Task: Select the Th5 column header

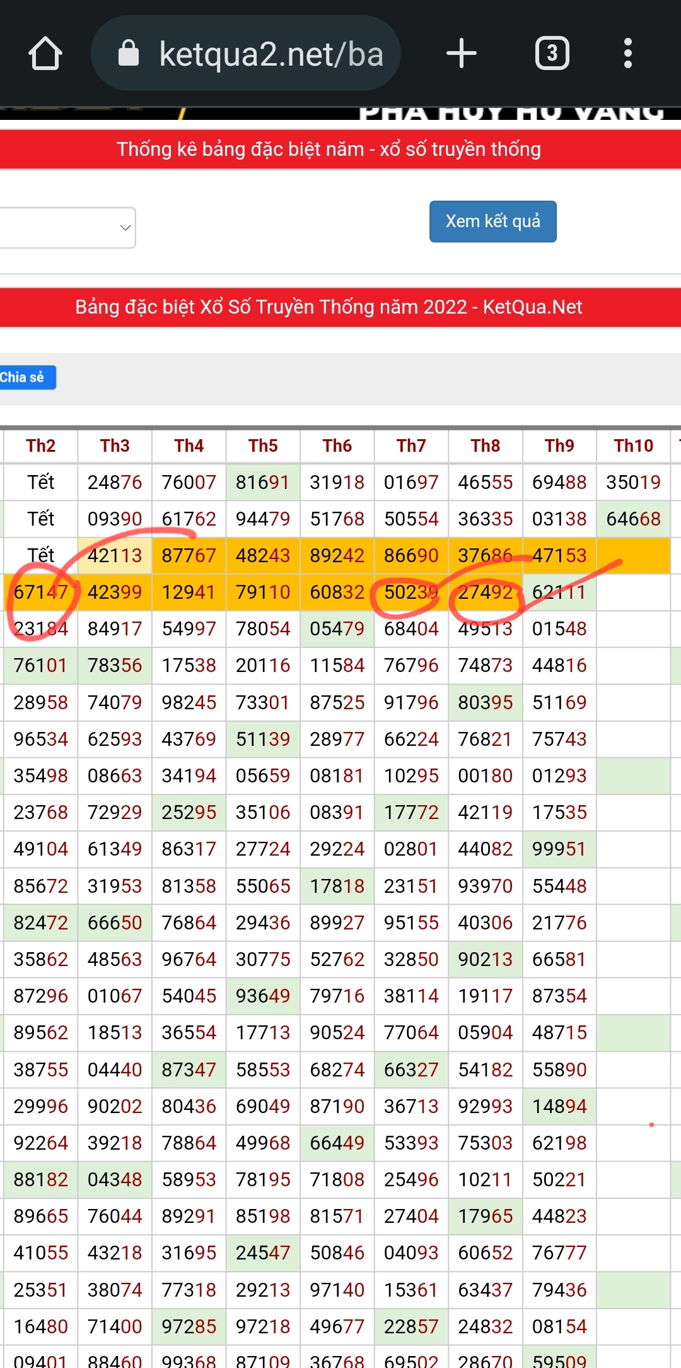Action: coord(263,445)
